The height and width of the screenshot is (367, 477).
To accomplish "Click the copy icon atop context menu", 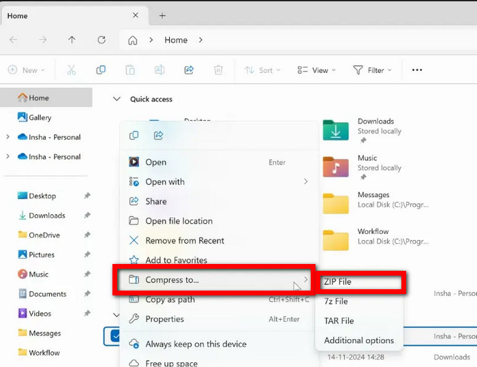I will [134, 135].
